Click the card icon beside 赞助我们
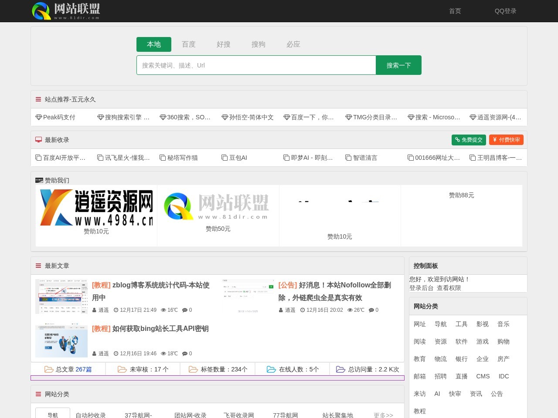 (x=39, y=180)
